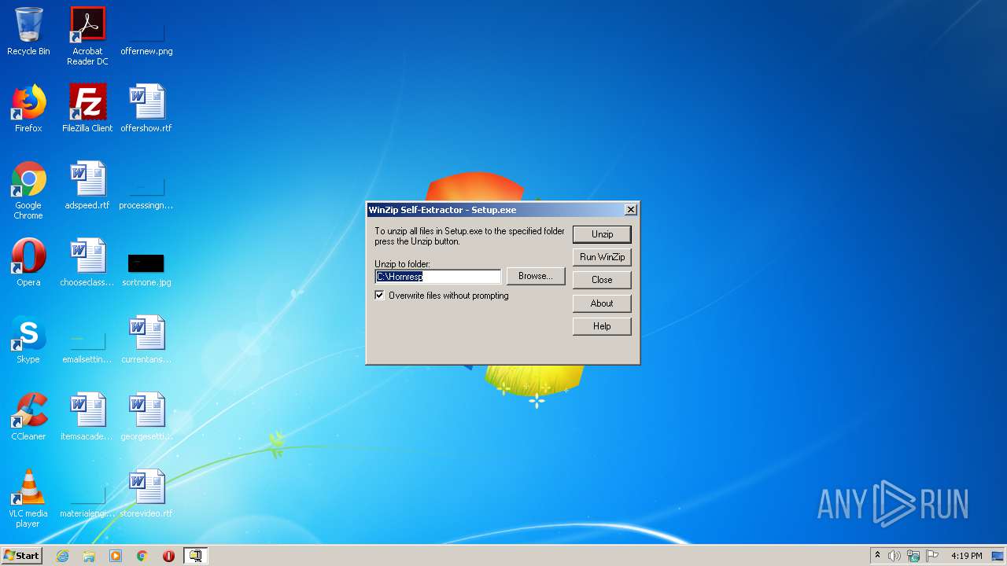
Task: Select the Opera desktop shortcut
Action: [x=28, y=263]
